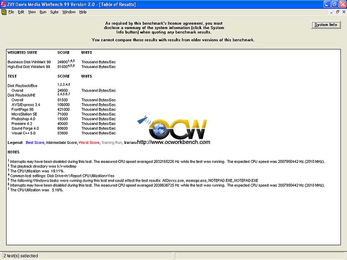The image size is (347, 260).
Task: Click the 71000 score value
Action: click(x=62, y=114)
